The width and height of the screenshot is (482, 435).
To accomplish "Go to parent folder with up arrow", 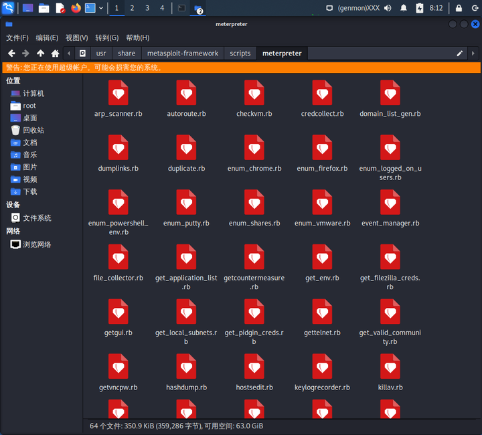I will [40, 54].
